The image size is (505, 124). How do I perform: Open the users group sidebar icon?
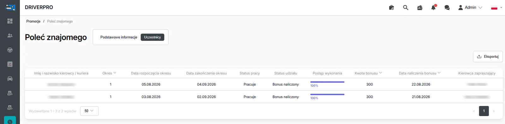pos(10,36)
